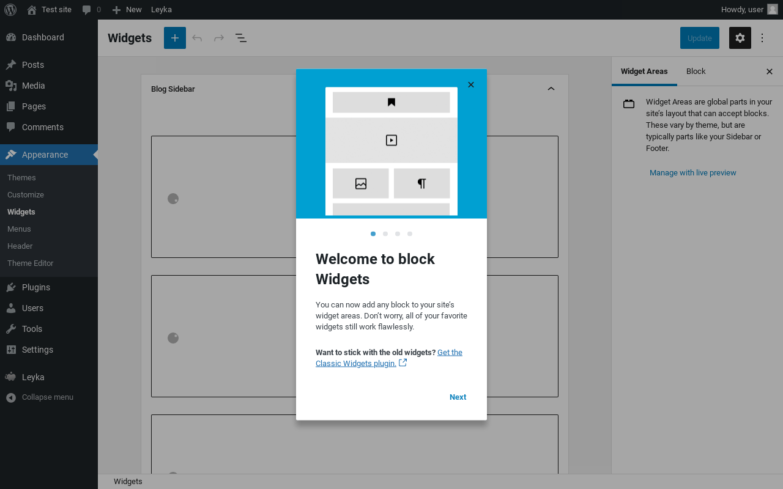Collapse the Blog Sidebar widget area
Image resolution: width=783 pixels, height=489 pixels.
(x=551, y=89)
